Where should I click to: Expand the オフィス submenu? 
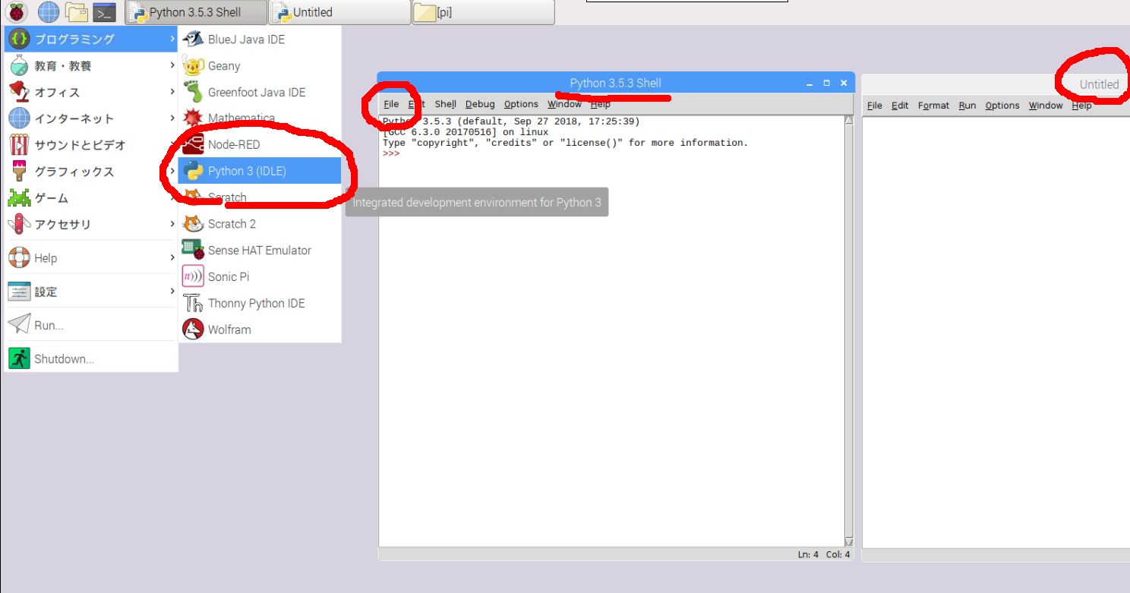tap(57, 92)
